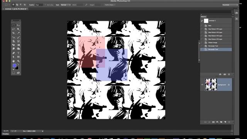247x139 pixels.
Task: Delete the current history state
Action: click(229, 75)
